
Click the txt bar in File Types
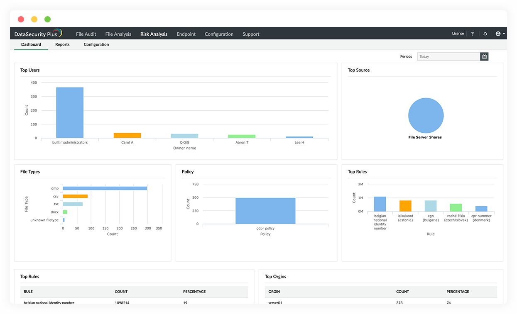(x=73, y=204)
